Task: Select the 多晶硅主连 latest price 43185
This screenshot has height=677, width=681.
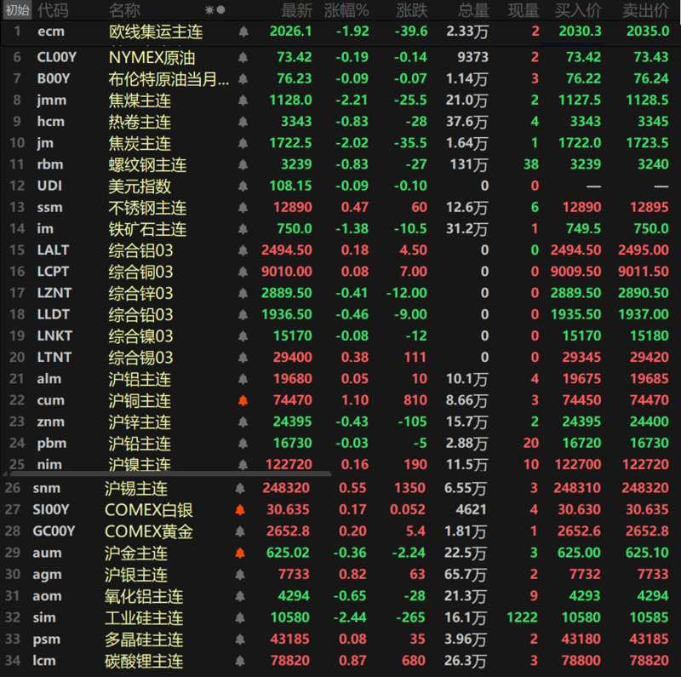Action: 291,639
